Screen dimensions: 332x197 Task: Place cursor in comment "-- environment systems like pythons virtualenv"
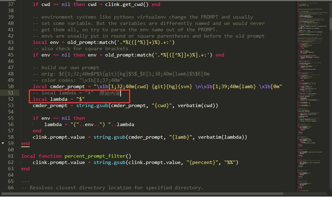click(x=99, y=17)
